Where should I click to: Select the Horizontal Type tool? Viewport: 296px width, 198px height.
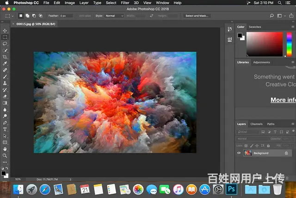coord(5,129)
